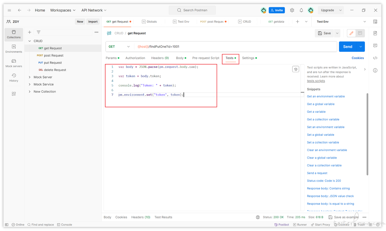Click Invite button
The width and height of the screenshot is (386, 231).
[x=277, y=10]
